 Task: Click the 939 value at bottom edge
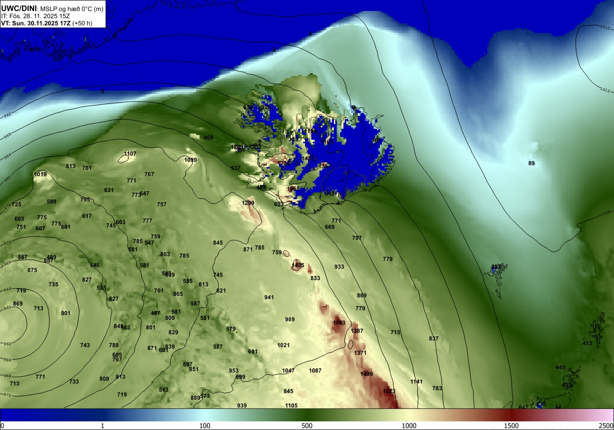pos(242,406)
